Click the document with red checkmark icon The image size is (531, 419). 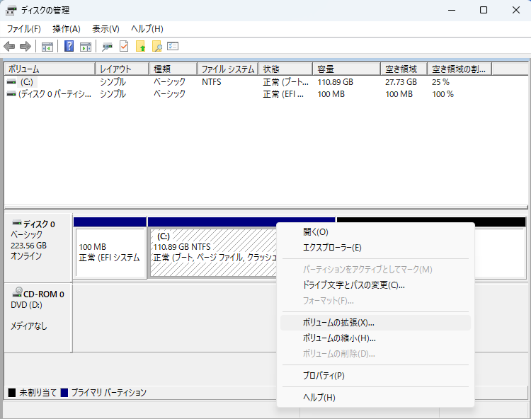point(124,47)
